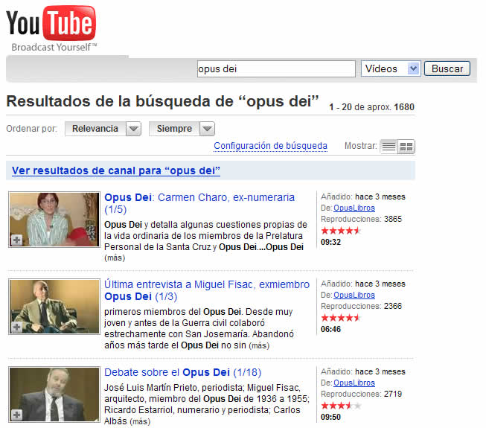Rate Debate sobre el Opus Dei stars
The height and width of the screenshot is (428, 486).
(342, 406)
